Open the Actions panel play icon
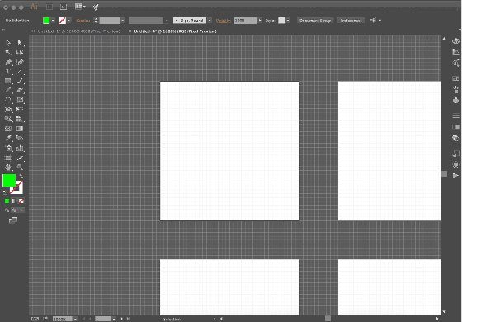This screenshot has height=322, width=495. [455, 175]
